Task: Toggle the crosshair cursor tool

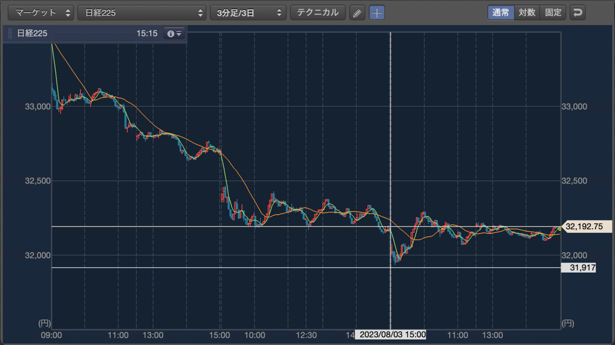Action: point(377,13)
